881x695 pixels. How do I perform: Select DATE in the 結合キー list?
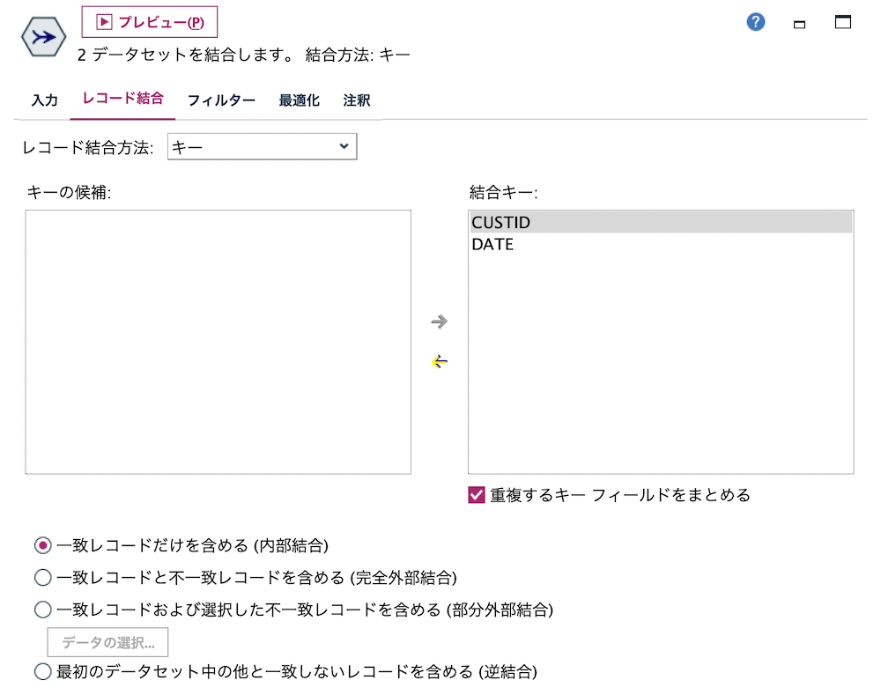pyautogui.click(x=492, y=244)
